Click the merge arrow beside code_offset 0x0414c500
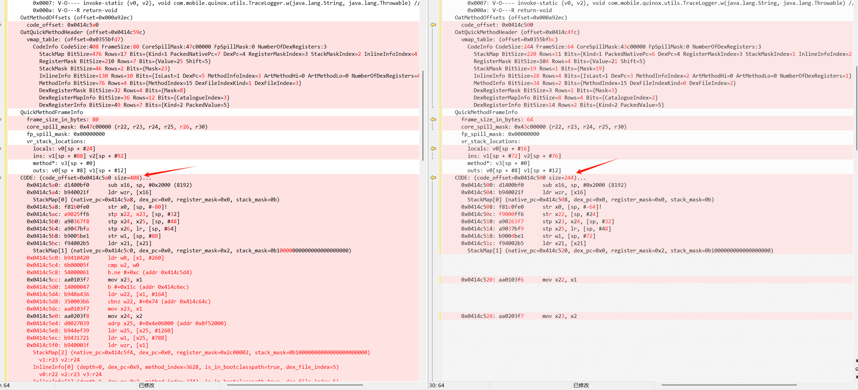Viewport: 858px width, 390px height. [x=433, y=25]
